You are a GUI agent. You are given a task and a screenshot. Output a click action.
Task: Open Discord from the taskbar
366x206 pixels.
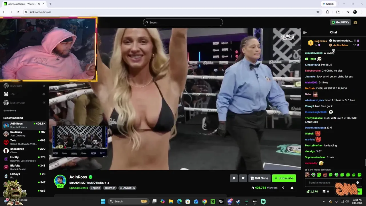[x=230, y=201]
